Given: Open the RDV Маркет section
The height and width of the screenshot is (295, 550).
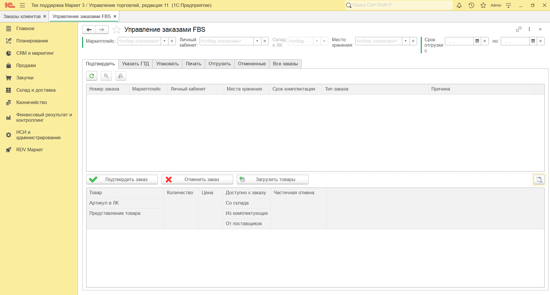Looking at the screenshot, I should [x=30, y=150].
